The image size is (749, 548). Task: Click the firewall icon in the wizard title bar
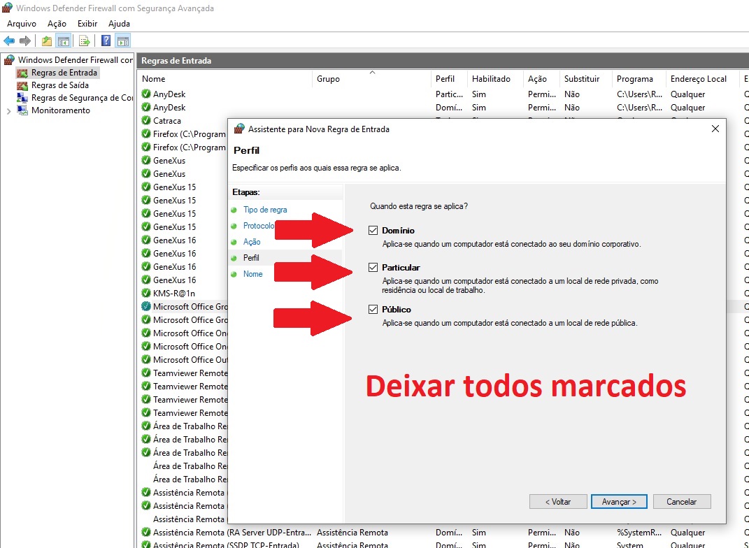coord(239,129)
